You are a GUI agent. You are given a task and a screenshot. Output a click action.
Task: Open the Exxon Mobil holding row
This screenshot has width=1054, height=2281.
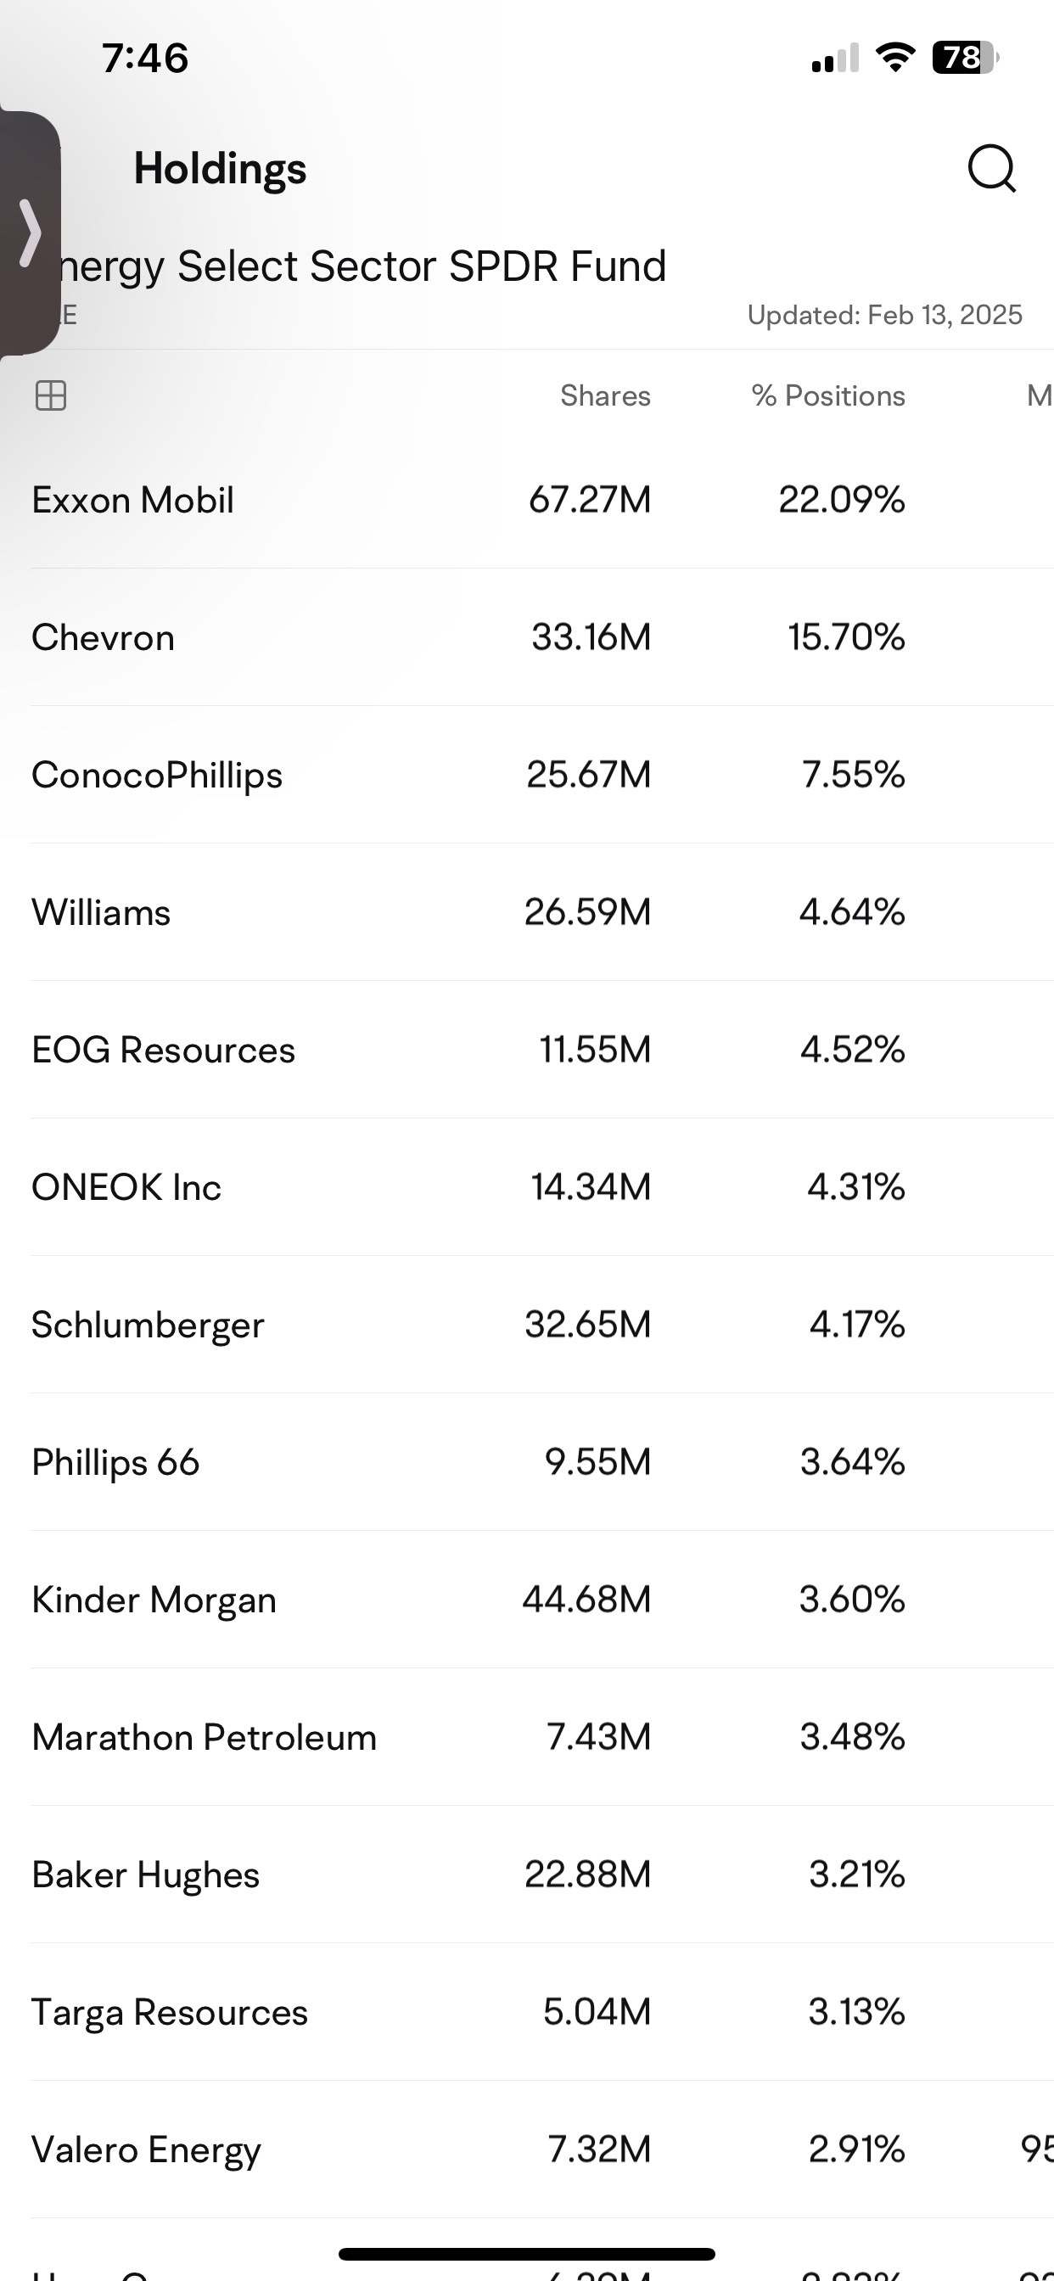542,501
